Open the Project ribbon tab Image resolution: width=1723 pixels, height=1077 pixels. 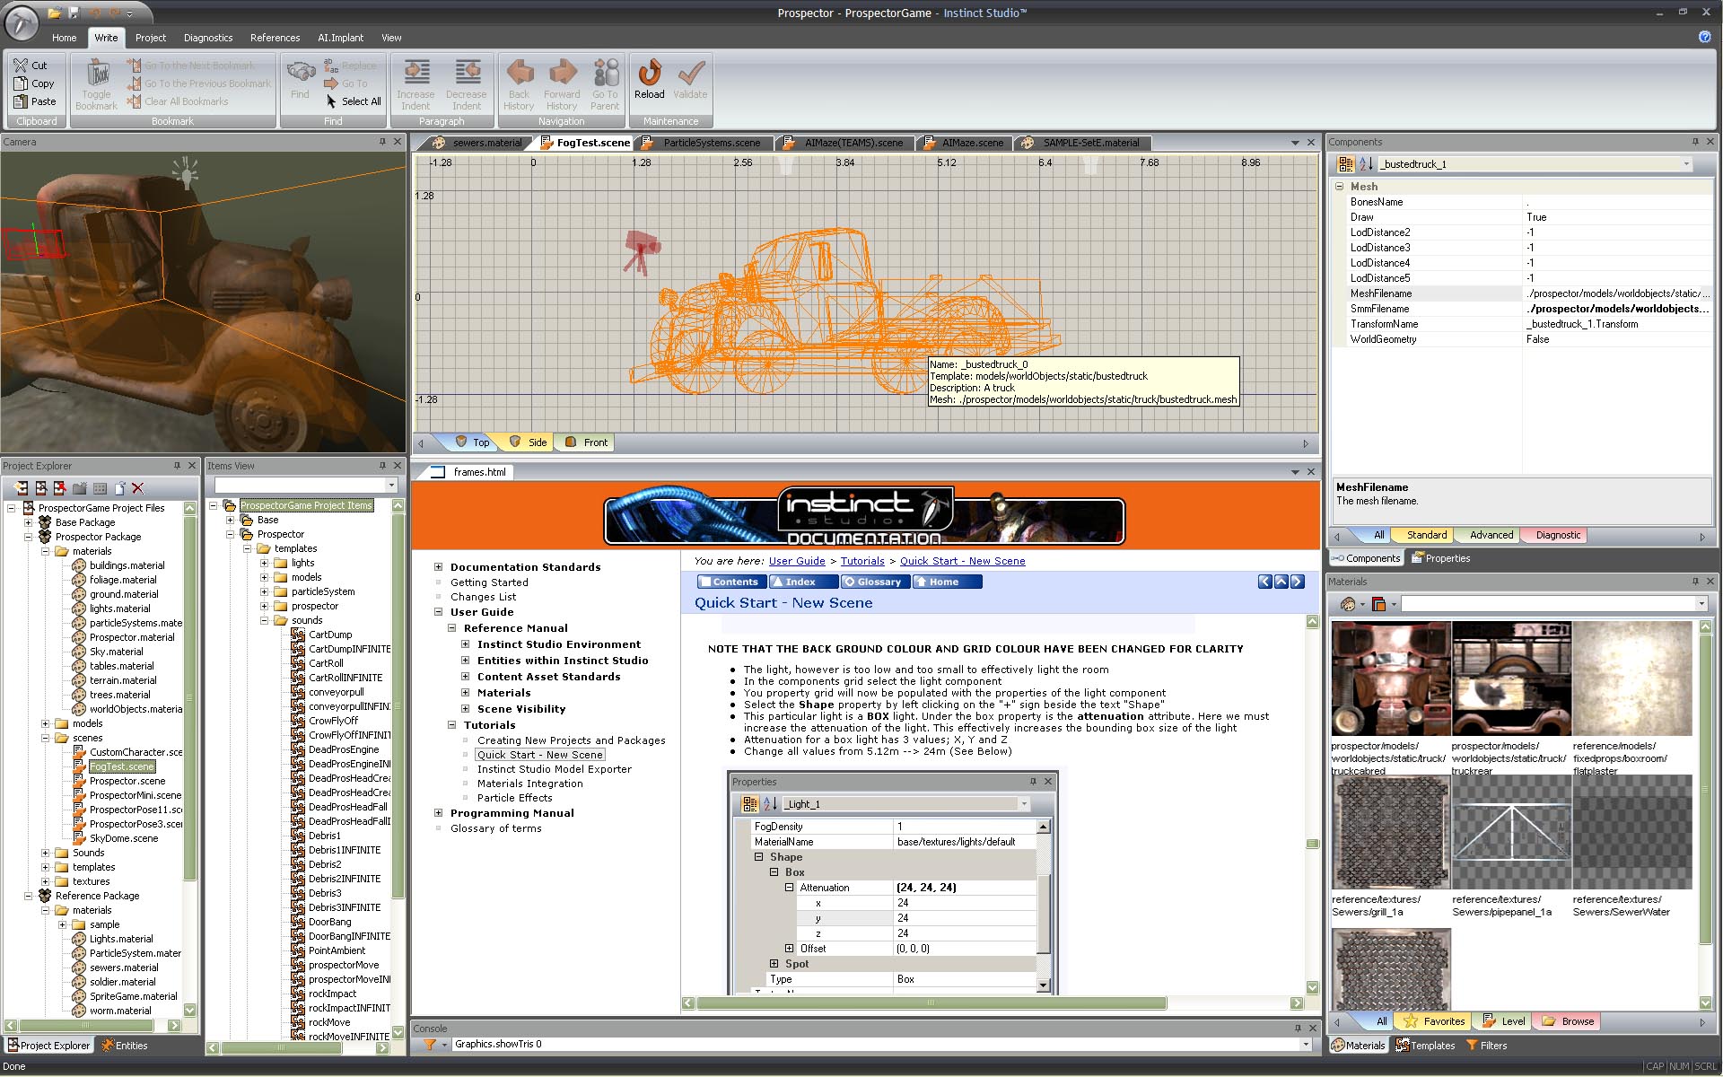click(151, 38)
